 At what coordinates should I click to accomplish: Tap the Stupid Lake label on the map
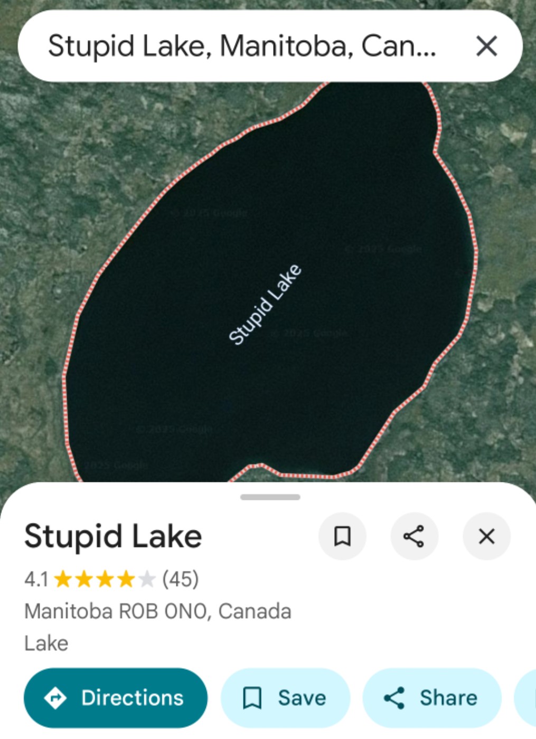point(265,305)
